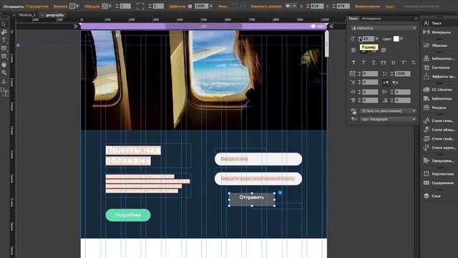Toggle all caps text style
Screen dimensions: 458x258
tap(384, 62)
